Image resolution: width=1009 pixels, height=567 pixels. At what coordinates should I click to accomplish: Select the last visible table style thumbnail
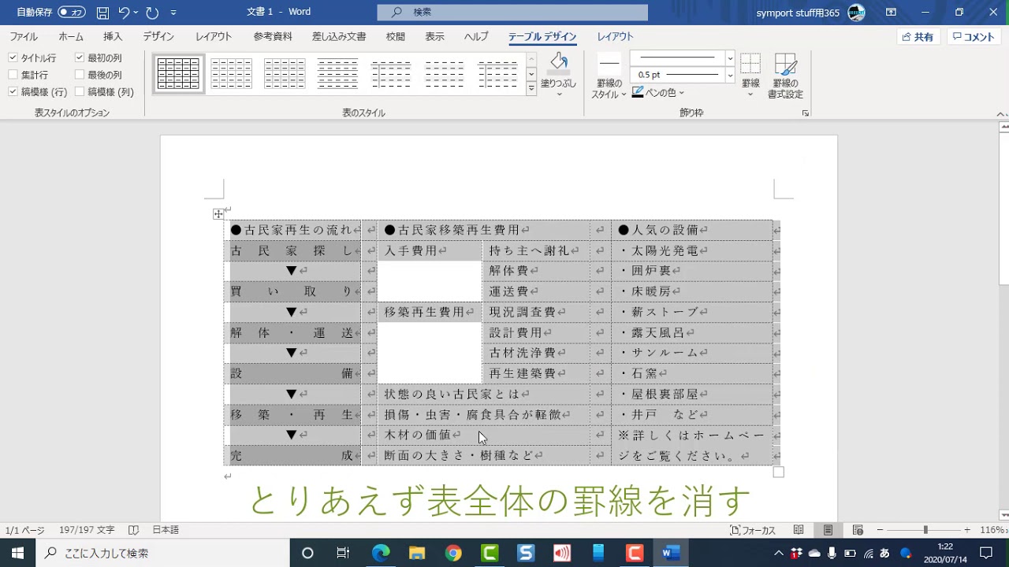(x=498, y=74)
